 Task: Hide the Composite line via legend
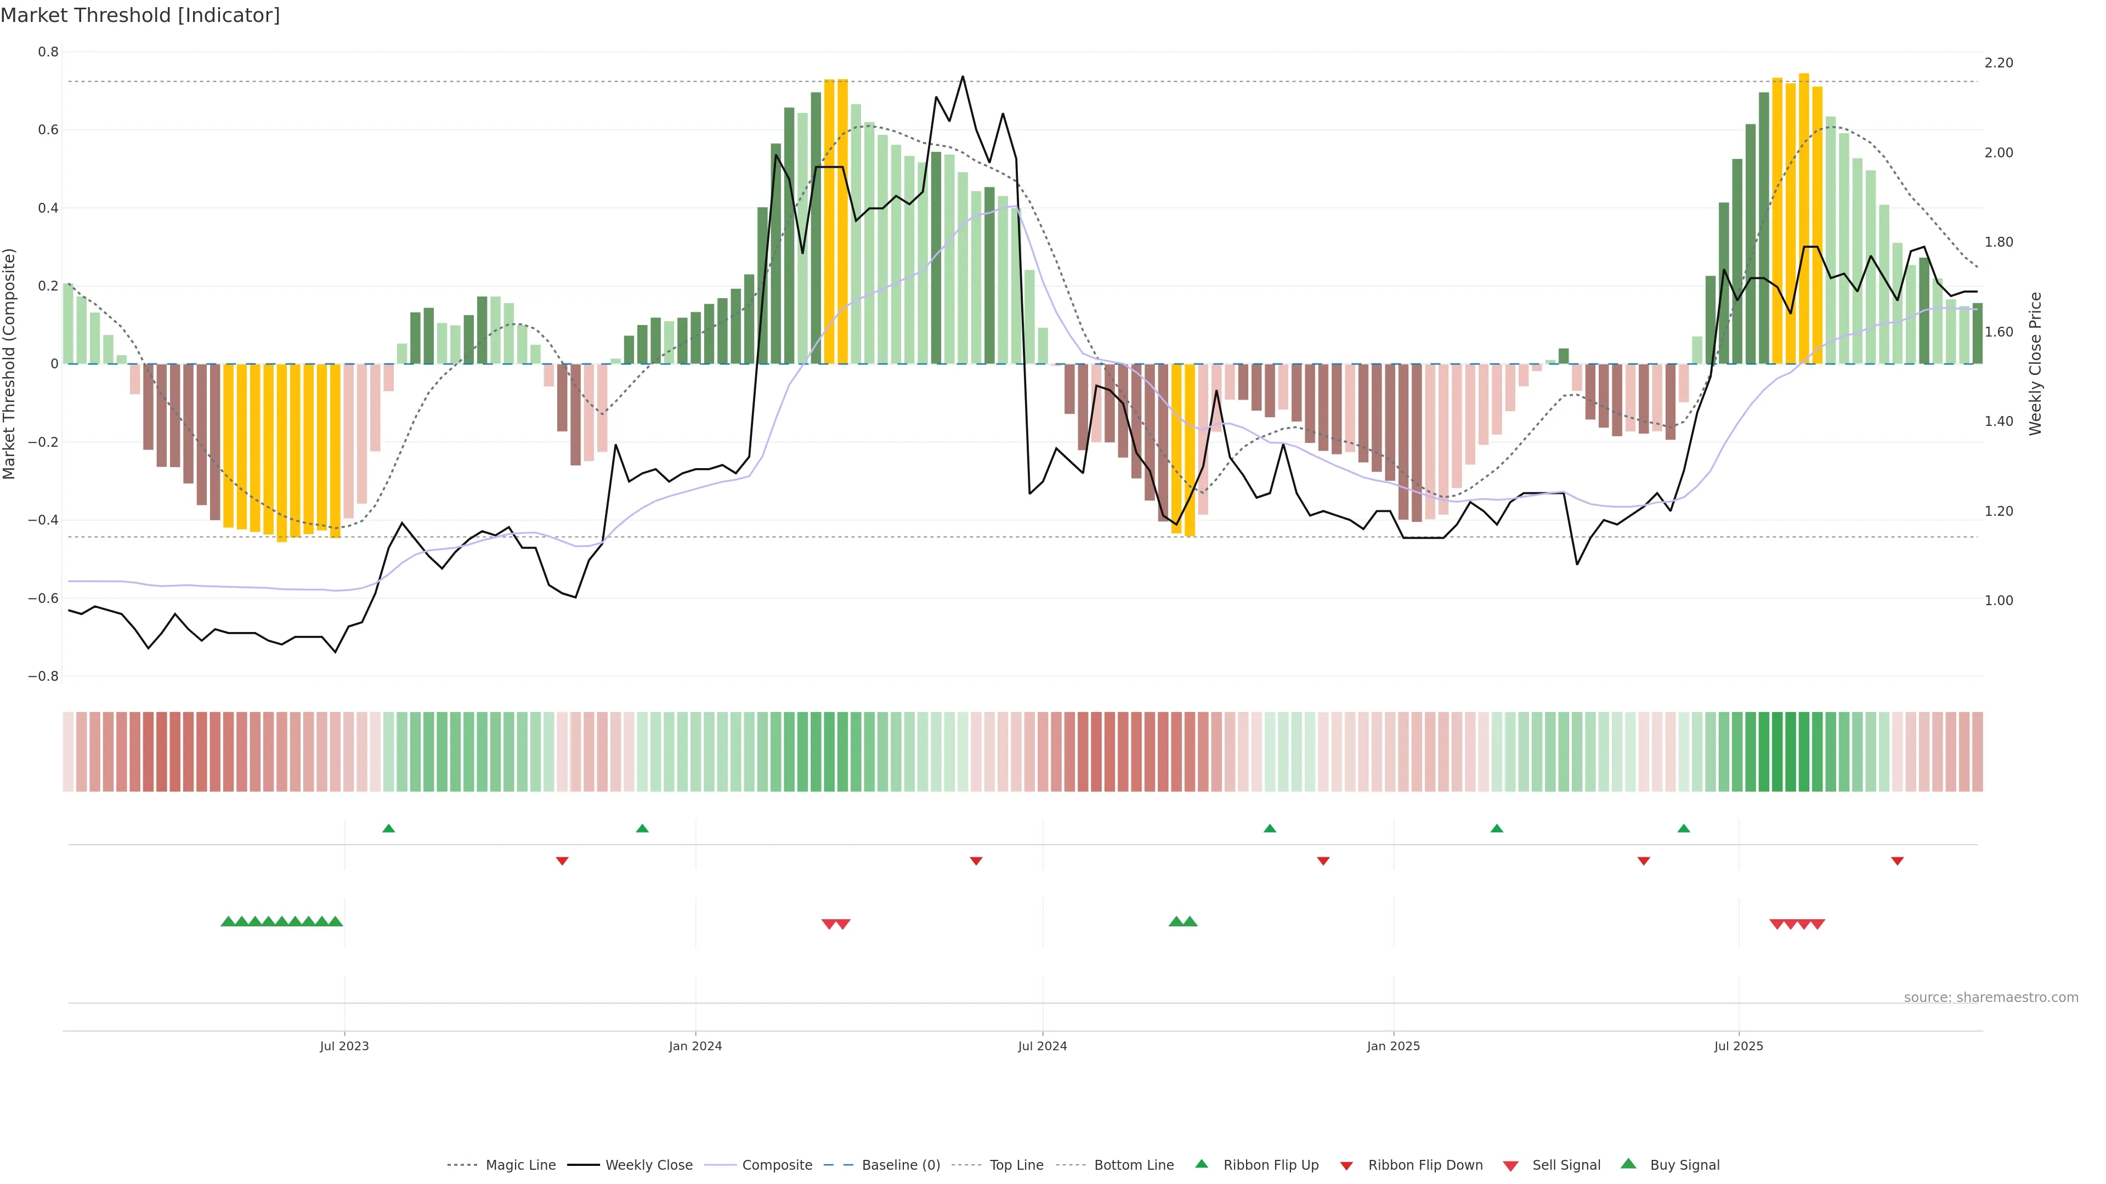pyautogui.click(x=777, y=1165)
